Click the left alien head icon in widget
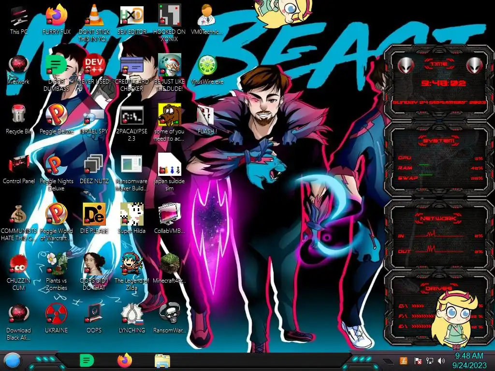Screen dimensions: 495x371 [406, 65]
